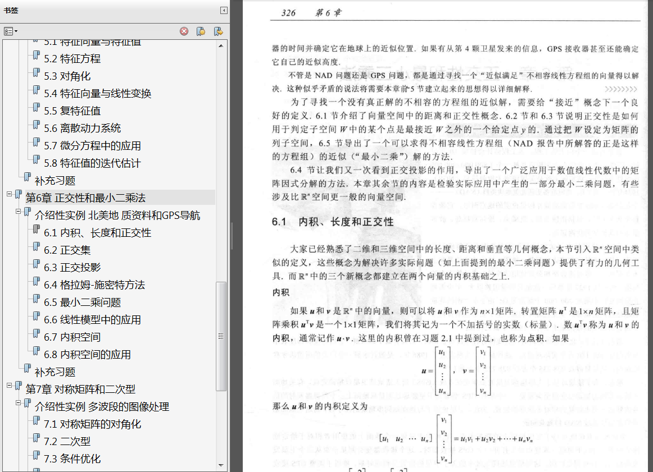Open bookmark 5.3 对角化
Viewport: 653px width, 472px height.
[67, 76]
